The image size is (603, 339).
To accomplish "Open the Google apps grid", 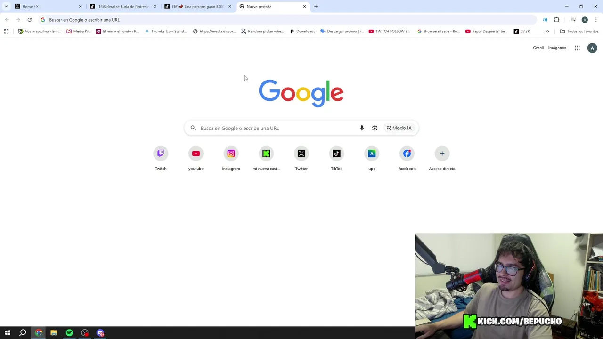I will [x=577, y=48].
